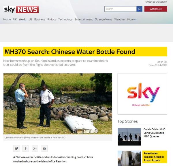Image resolution: width=173 pixels, height=166 pixels.
Task: Open Calais Crisis story thumbnail
Action: [x=129, y=137]
